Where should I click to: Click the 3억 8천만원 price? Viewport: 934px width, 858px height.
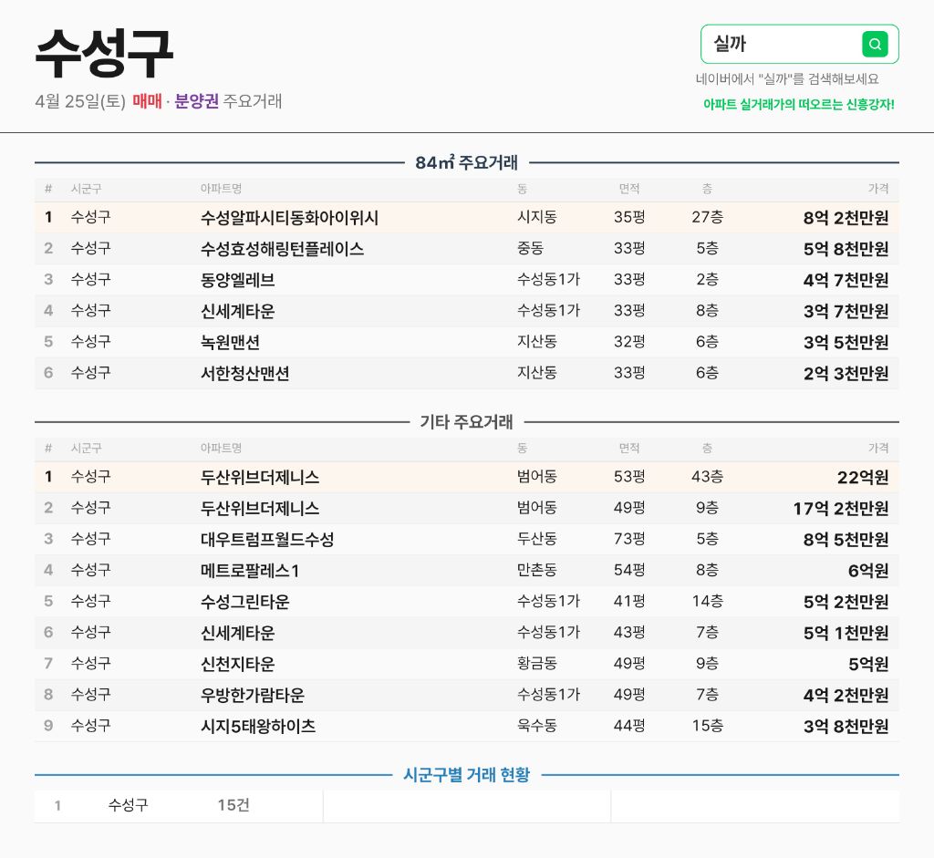(846, 726)
